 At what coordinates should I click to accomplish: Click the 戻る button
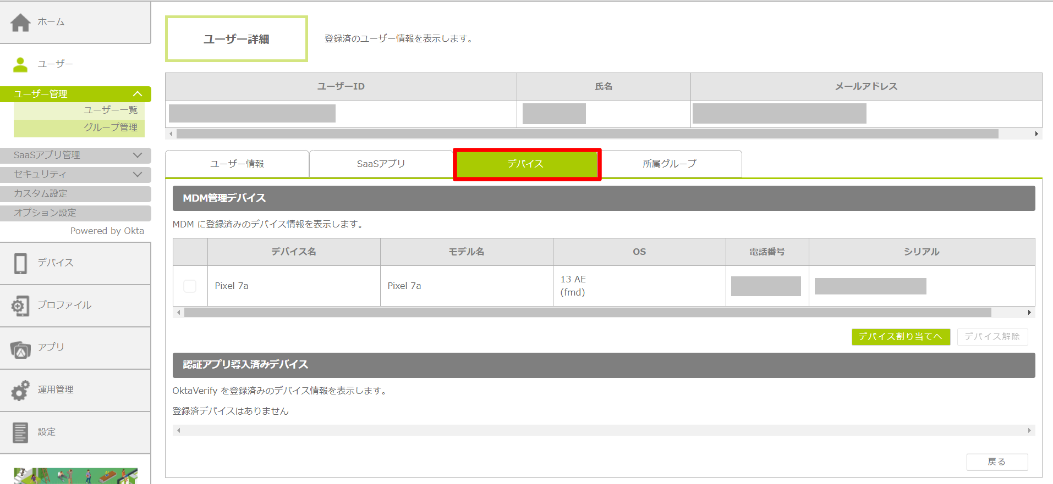[997, 462]
